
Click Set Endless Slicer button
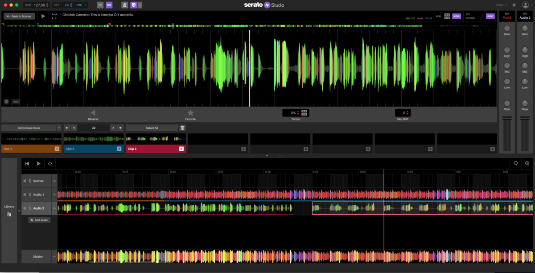pos(29,128)
